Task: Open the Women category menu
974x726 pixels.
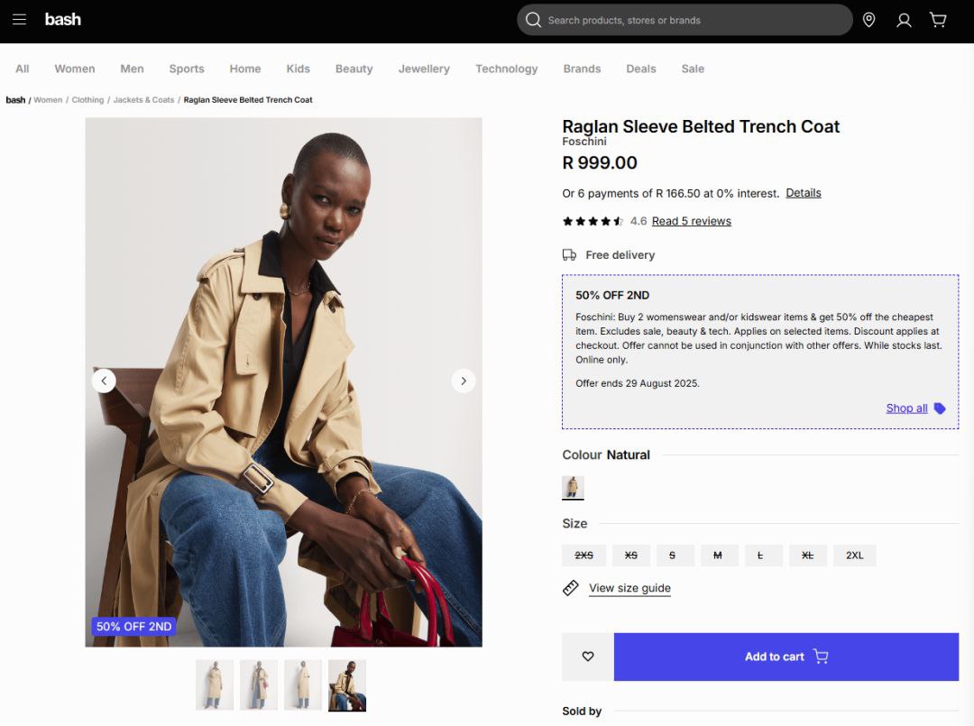Action: 74,69
